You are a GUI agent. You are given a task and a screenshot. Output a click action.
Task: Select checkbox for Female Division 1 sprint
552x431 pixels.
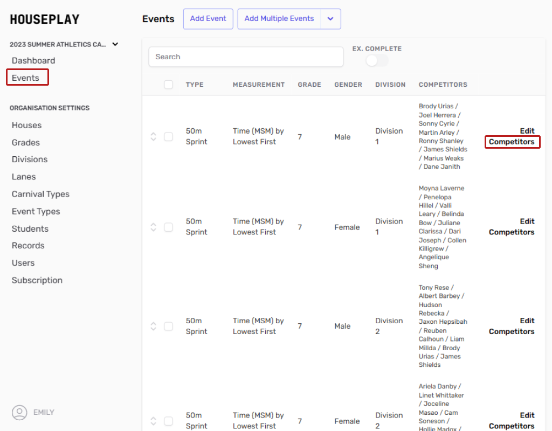pyautogui.click(x=168, y=227)
